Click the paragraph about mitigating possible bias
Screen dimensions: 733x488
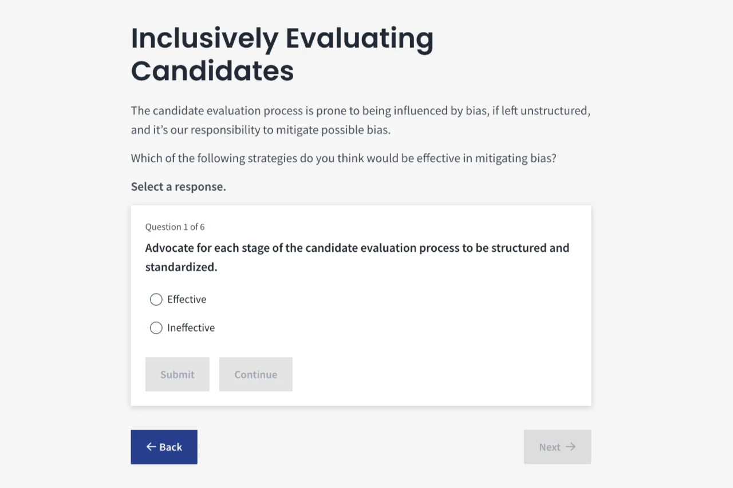[x=360, y=120]
